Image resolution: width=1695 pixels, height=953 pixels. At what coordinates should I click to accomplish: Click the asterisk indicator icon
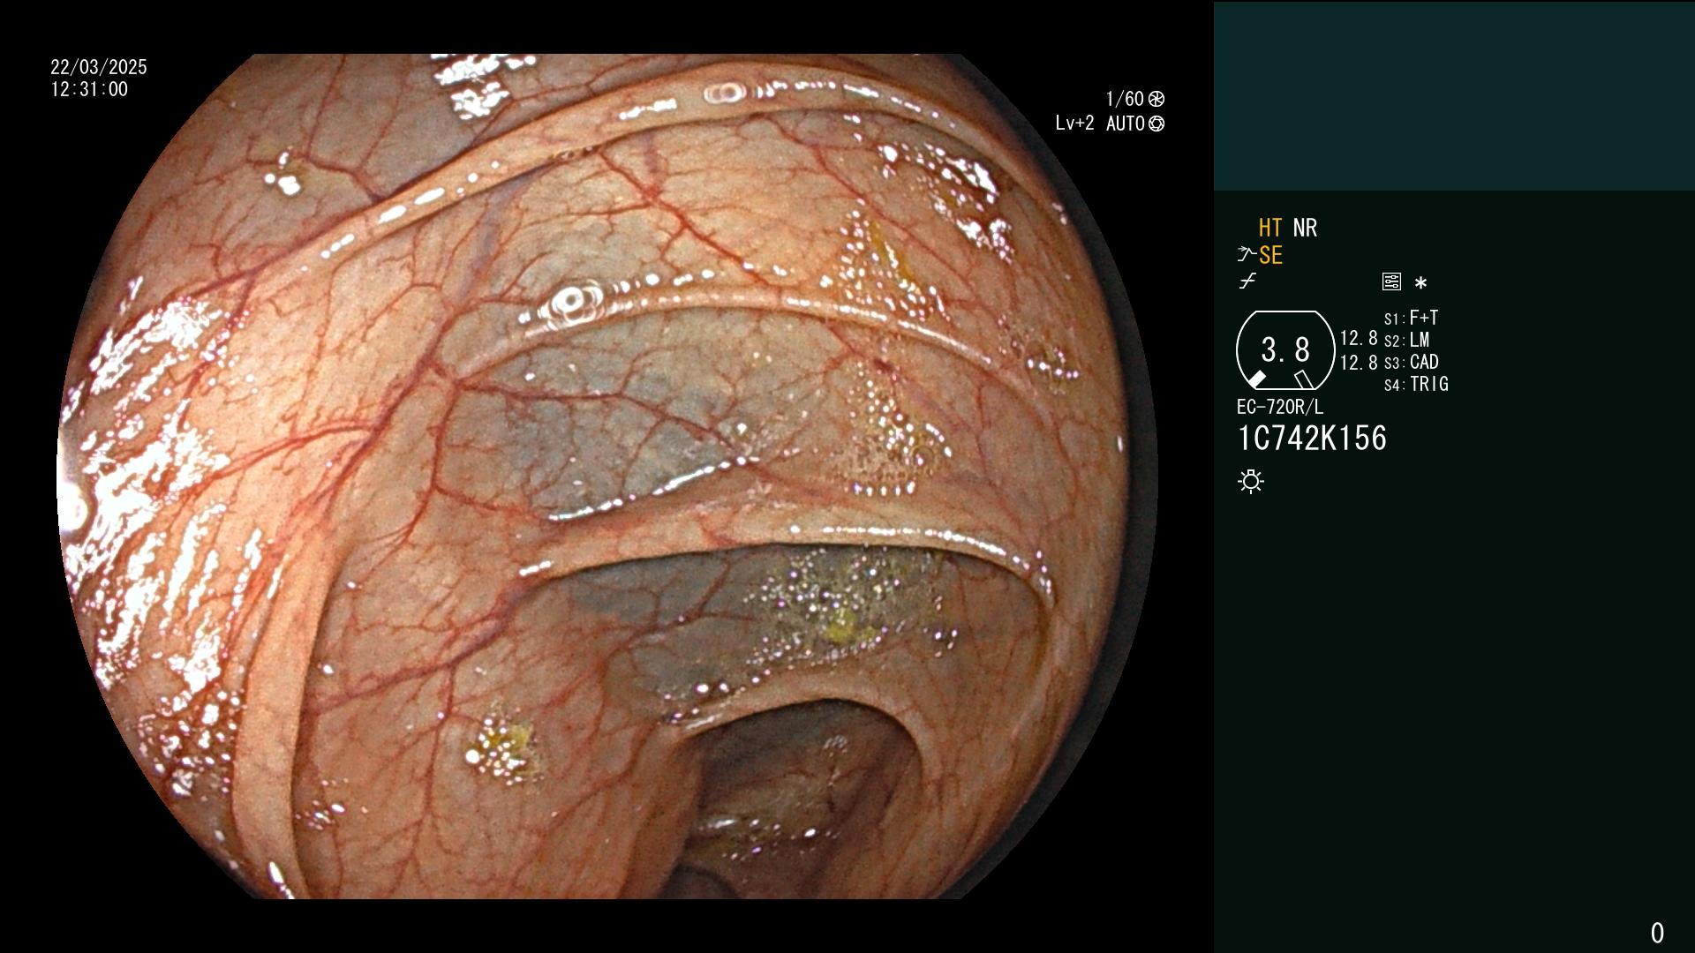[x=1420, y=282]
